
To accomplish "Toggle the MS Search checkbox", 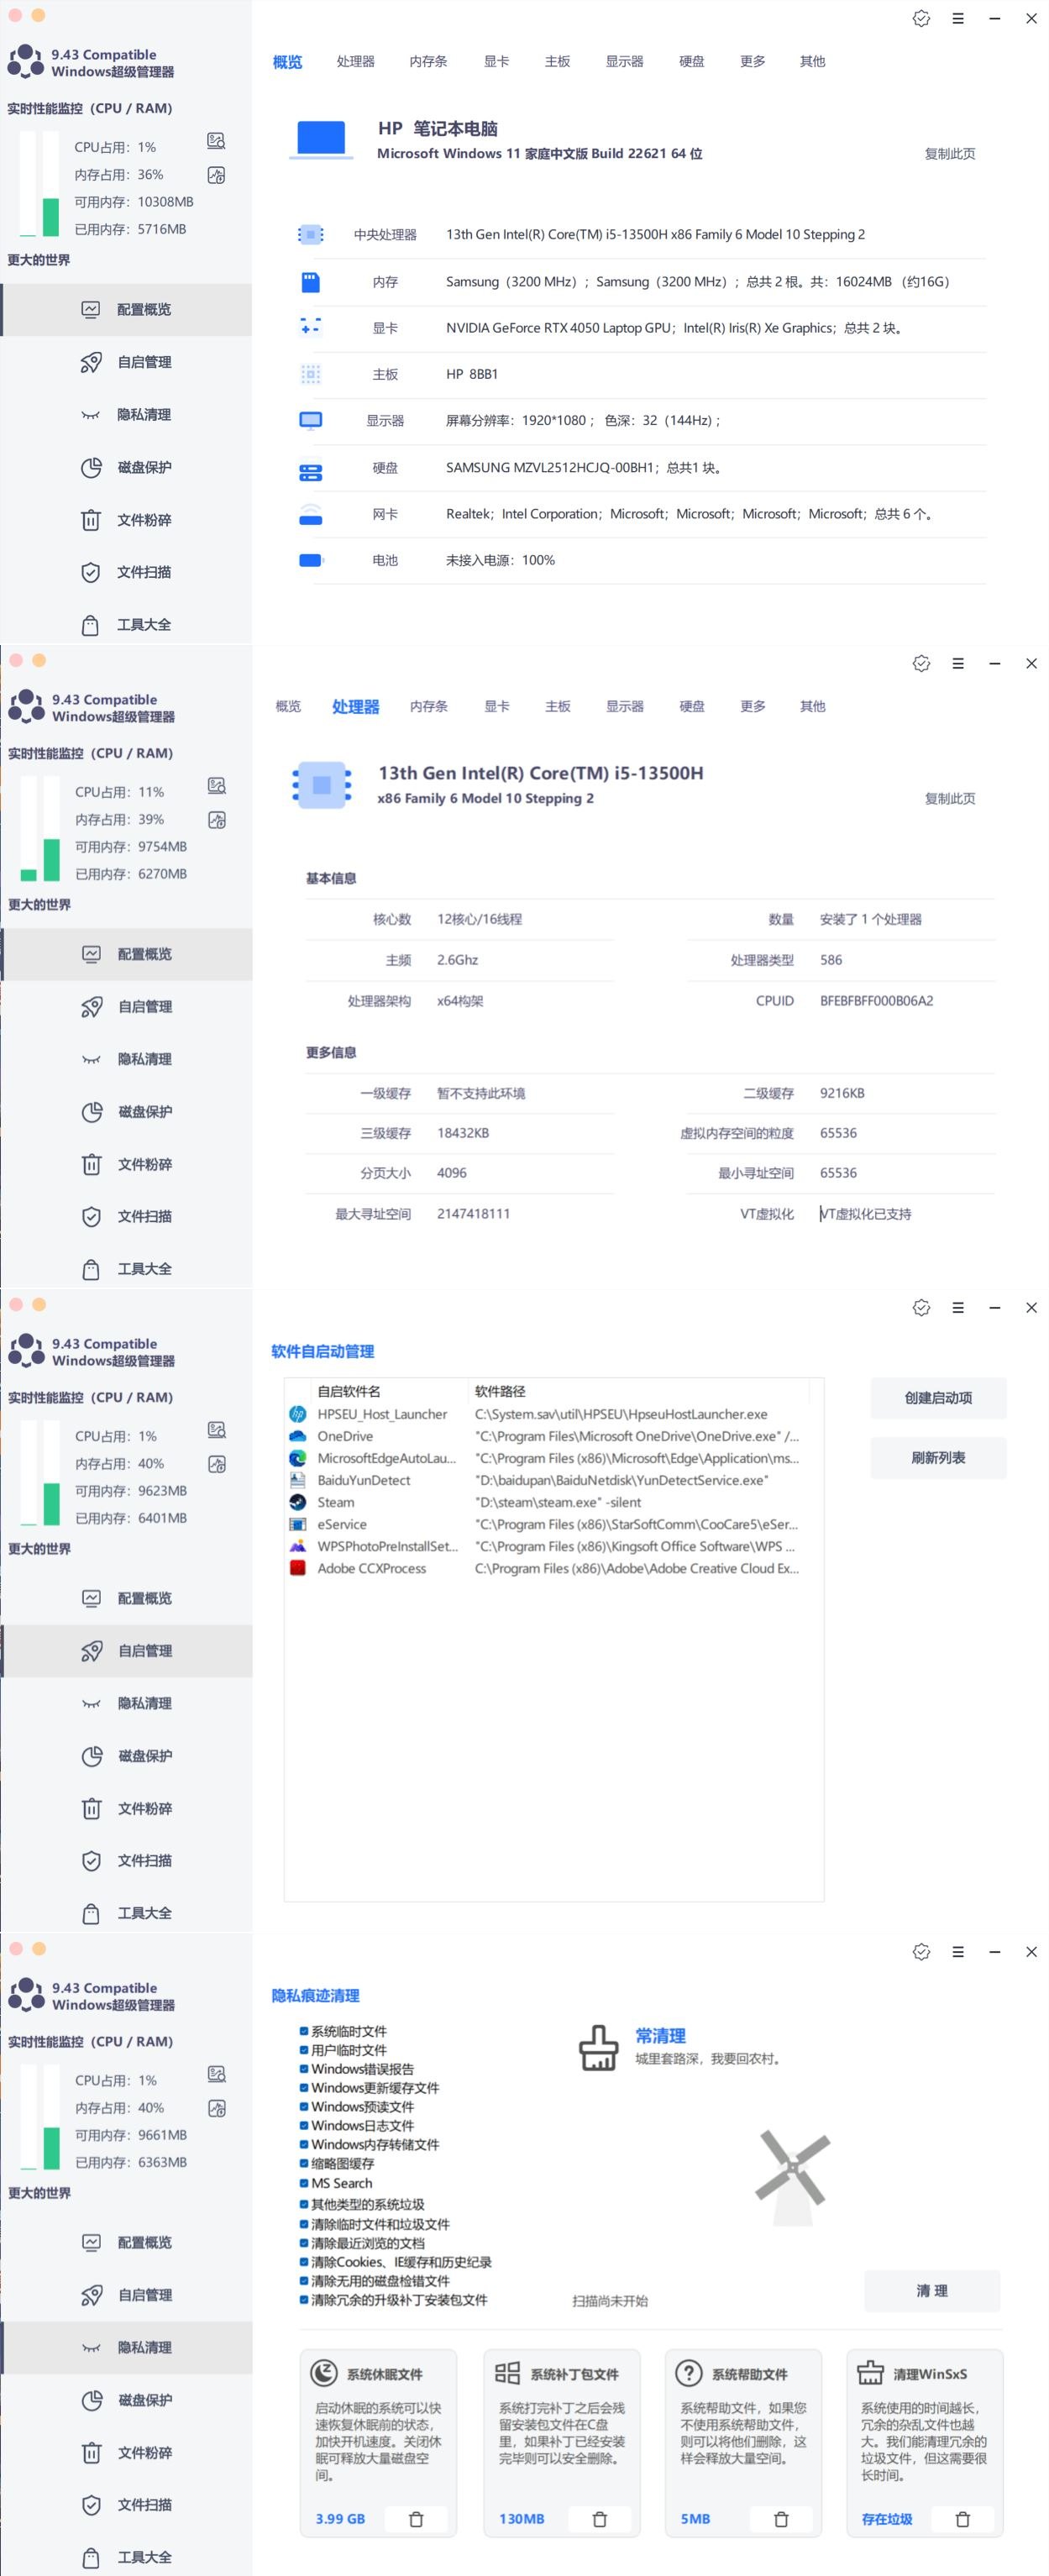I will (x=303, y=2183).
